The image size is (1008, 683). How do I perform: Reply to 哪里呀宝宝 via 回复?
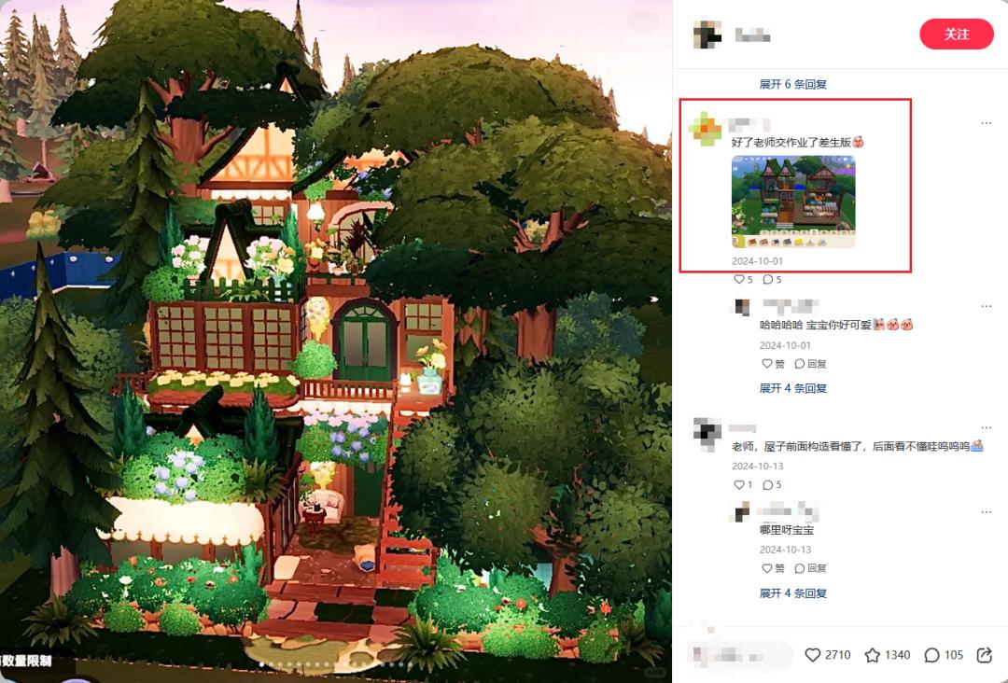tap(810, 568)
